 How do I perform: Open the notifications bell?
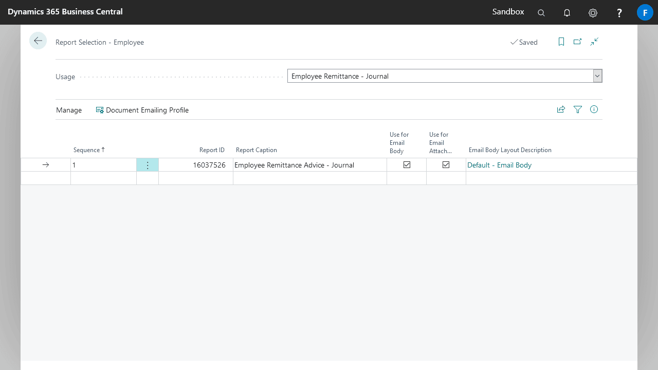[567, 13]
